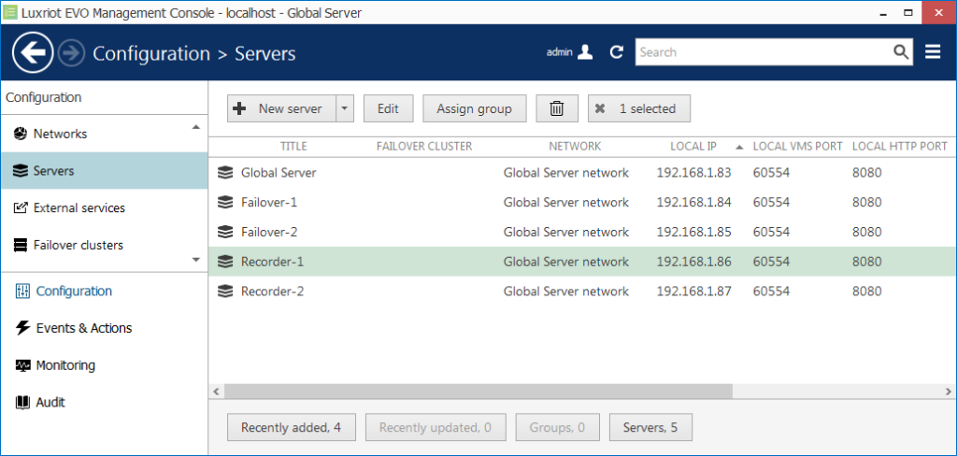Click the New server button
Viewport: 957px width, 456px height.
[x=281, y=108]
